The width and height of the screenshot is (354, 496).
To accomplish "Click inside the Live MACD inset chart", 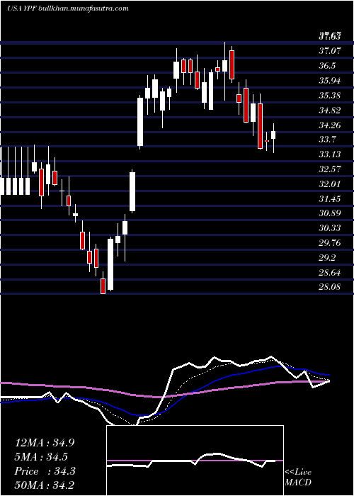I will (195, 461).
